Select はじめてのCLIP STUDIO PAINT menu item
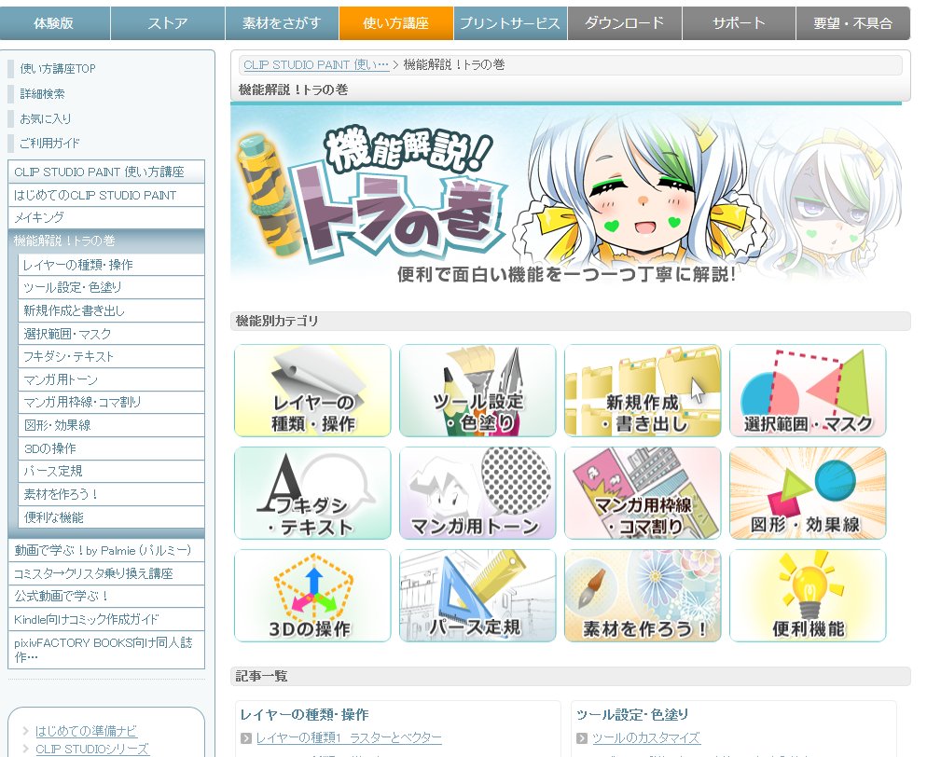This screenshot has width=927, height=757. click(x=106, y=195)
